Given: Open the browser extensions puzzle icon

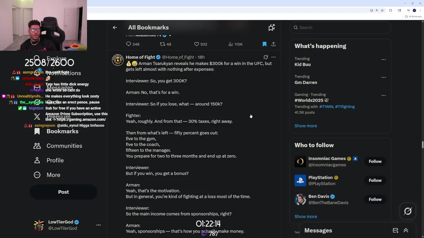Looking at the screenshot, I should (x=391, y=11).
